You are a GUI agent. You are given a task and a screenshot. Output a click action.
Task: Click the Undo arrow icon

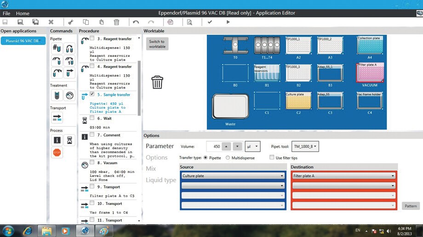[x=136, y=22]
